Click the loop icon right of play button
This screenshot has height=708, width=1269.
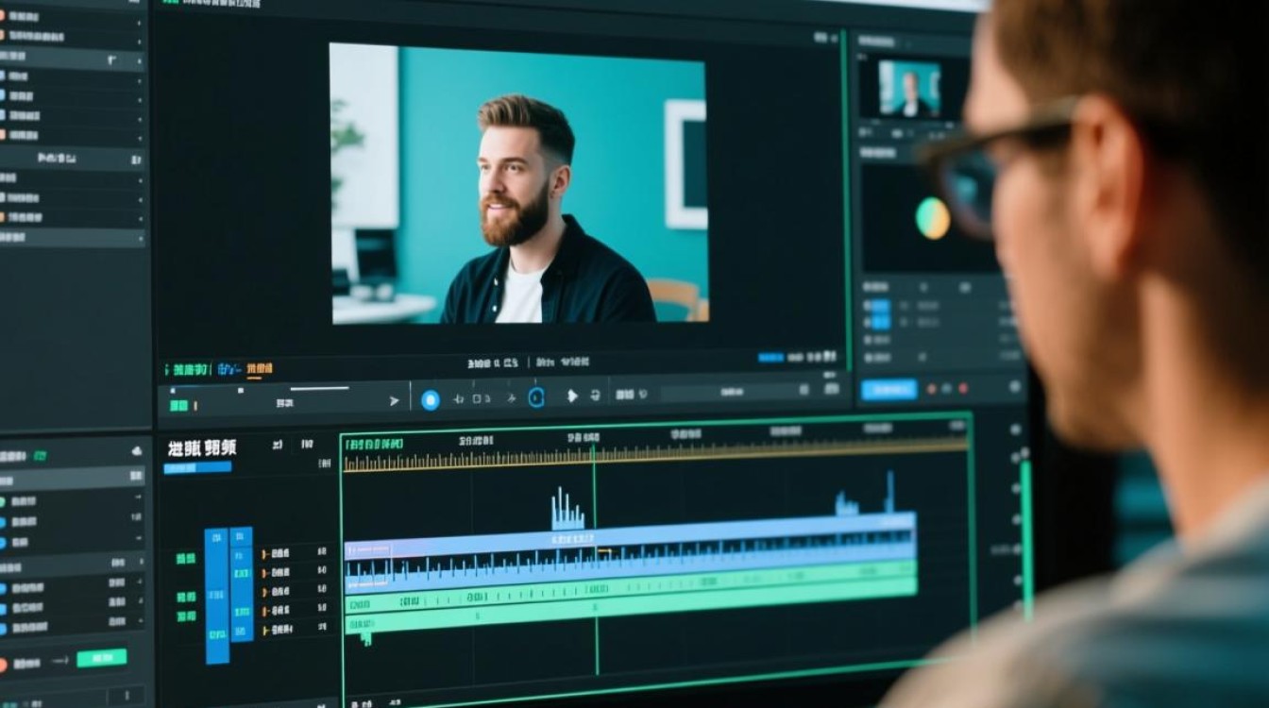coord(596,396)
